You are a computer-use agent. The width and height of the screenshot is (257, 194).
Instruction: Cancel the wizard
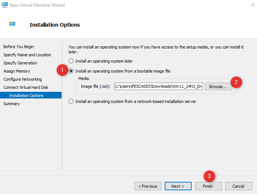[x=239, y=186]
